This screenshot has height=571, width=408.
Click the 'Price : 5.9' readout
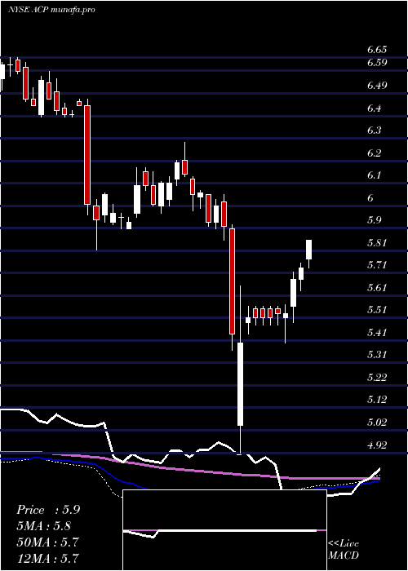click(x=48, y=510)
